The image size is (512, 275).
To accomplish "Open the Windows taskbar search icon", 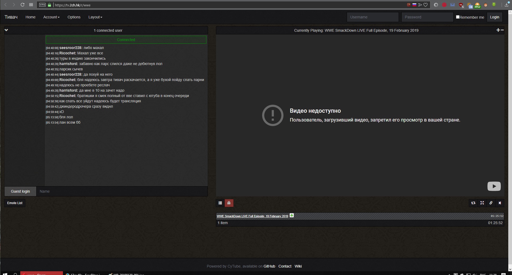I will coord(15,274).
